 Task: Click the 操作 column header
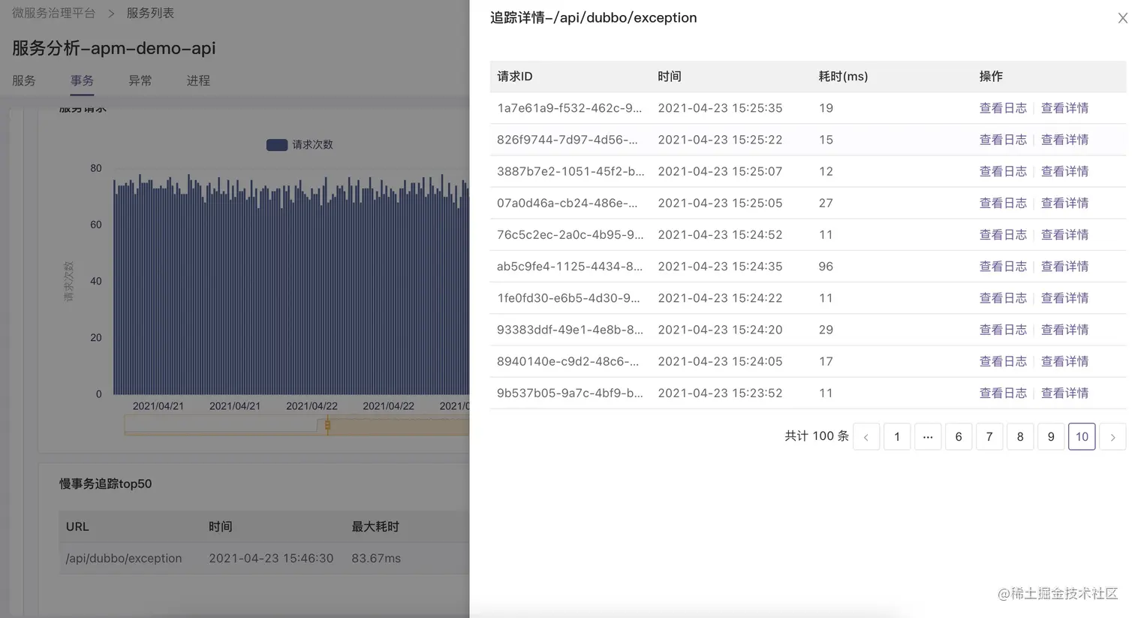click(991, 77)
